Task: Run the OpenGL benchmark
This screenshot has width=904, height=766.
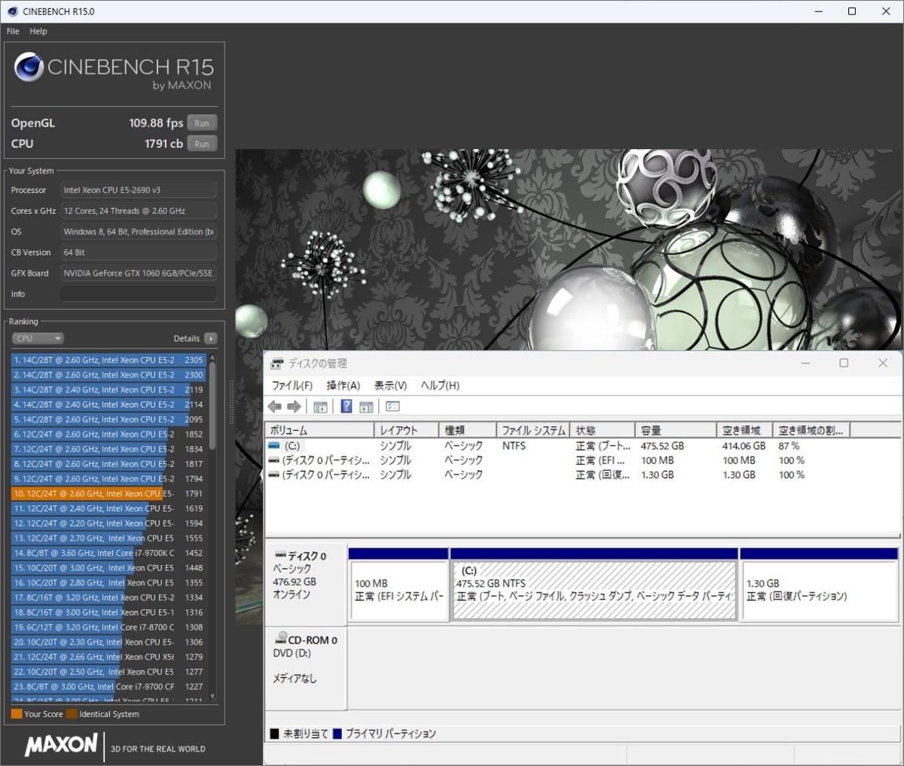Action: pyautogui.click(x=202, y=123)
